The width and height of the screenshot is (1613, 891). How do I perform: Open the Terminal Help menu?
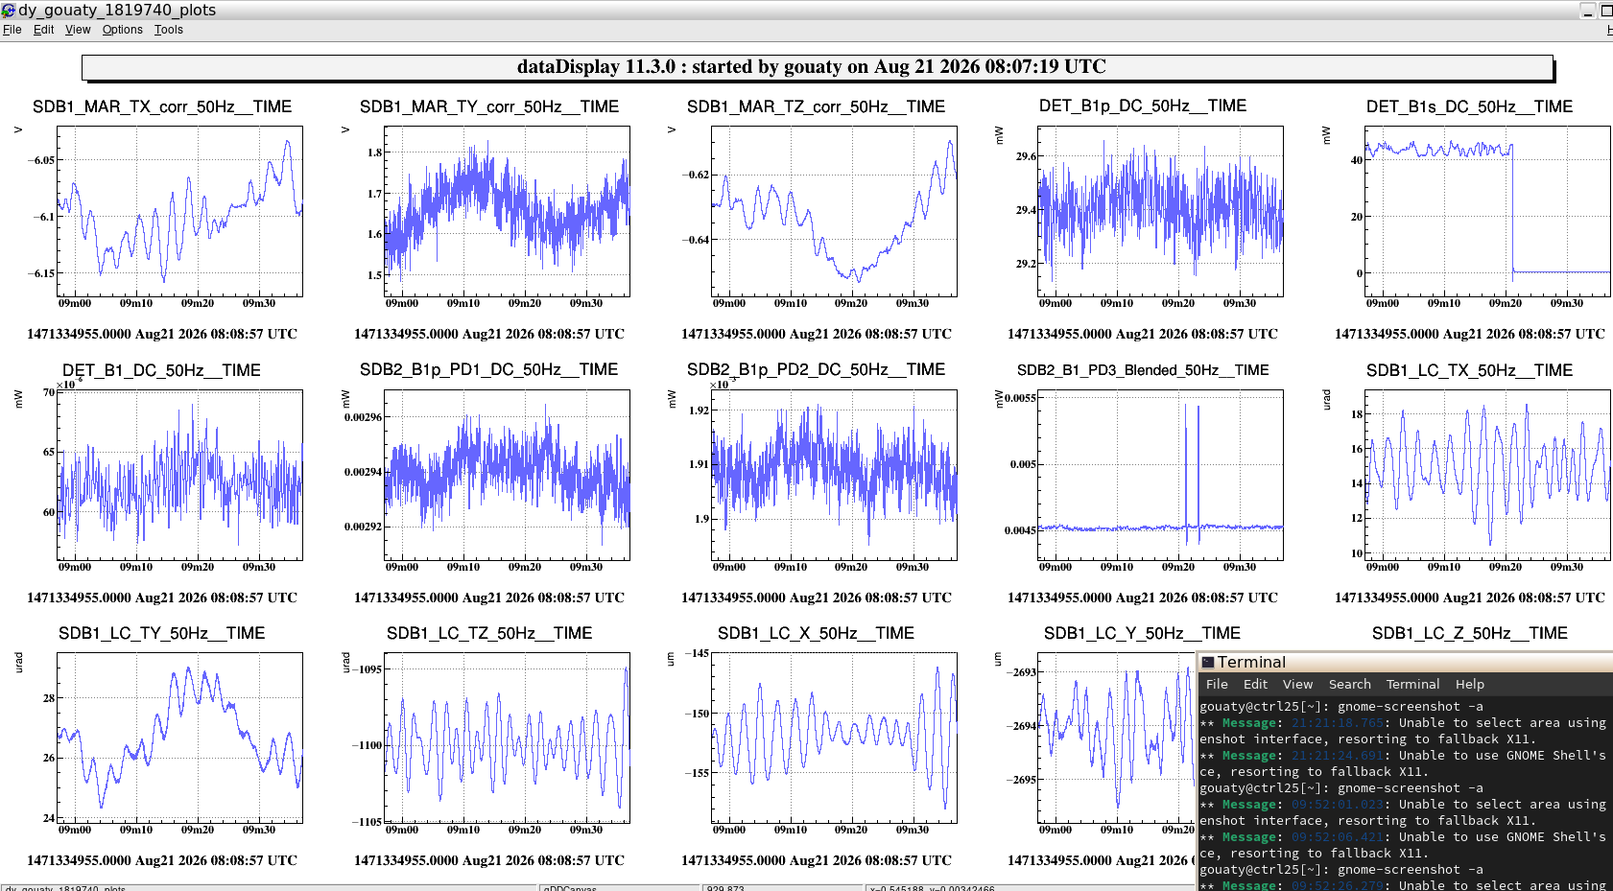(1469, 684)
